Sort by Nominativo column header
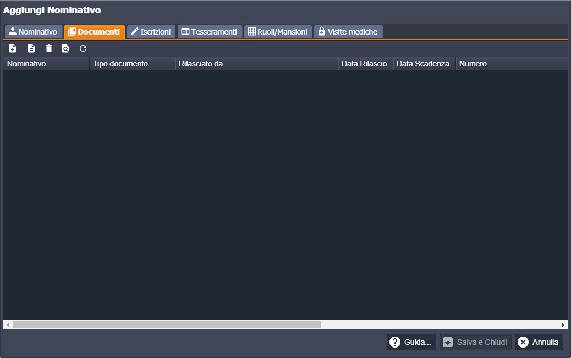 (x=46, y=64)
